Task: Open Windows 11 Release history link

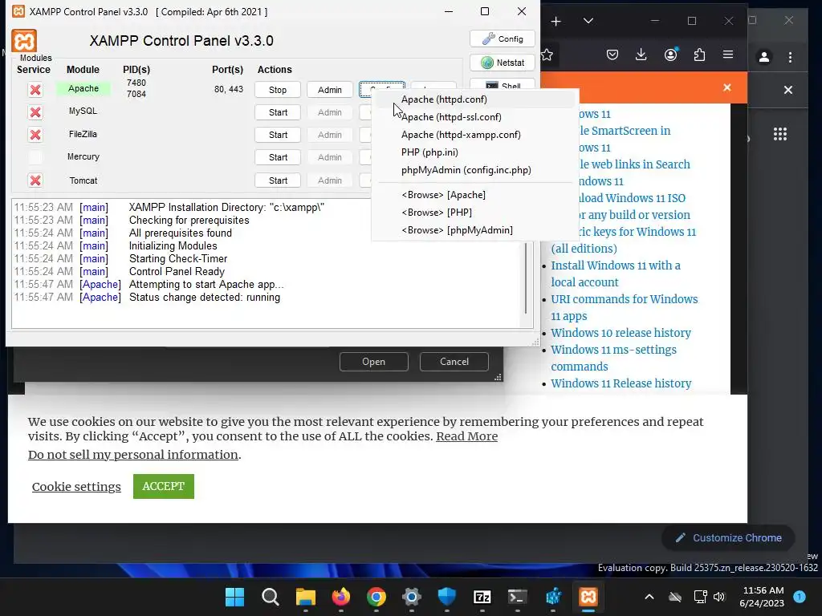Action: 621,383
